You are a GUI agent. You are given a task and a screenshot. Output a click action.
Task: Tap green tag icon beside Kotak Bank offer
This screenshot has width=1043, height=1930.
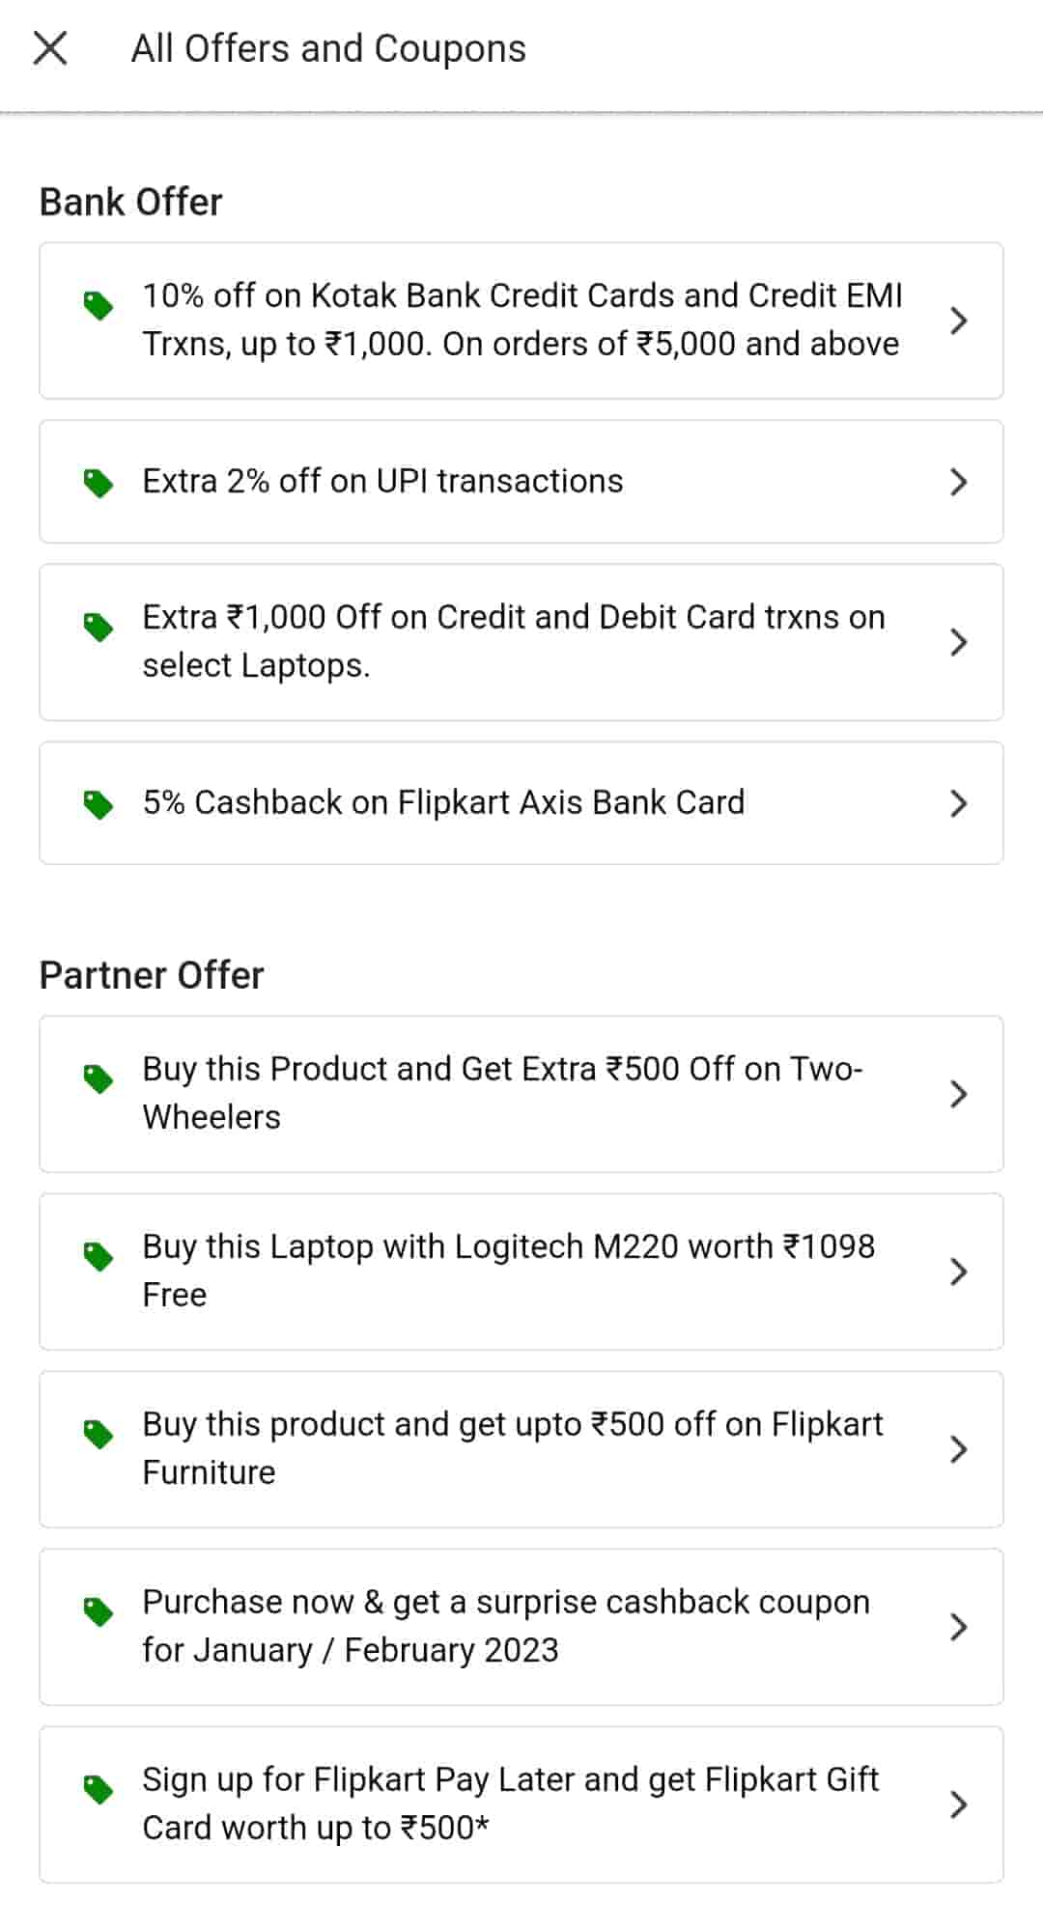(99, 306)
